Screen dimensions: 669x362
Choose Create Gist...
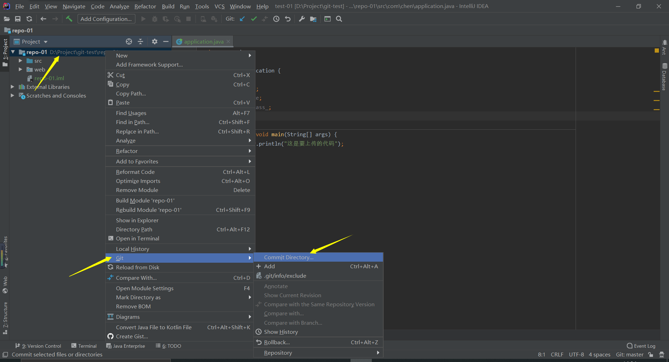pyautogui.click(x=180, y=336)
